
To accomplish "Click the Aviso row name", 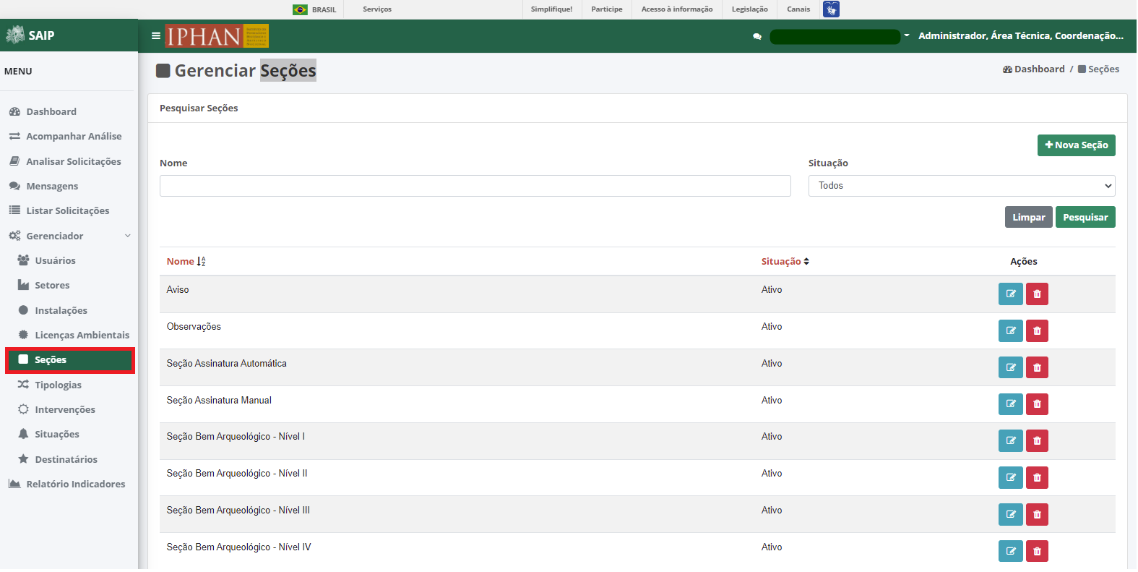I will point(178,290).
